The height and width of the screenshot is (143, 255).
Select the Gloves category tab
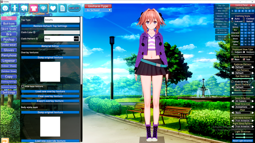(x=9, y=50)
